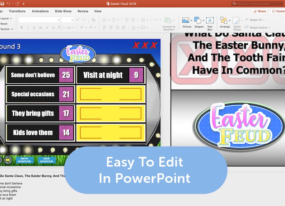Open the Change Case (Aa) dropdown
The height and width of the screenshot is (206, 285).
70,28
